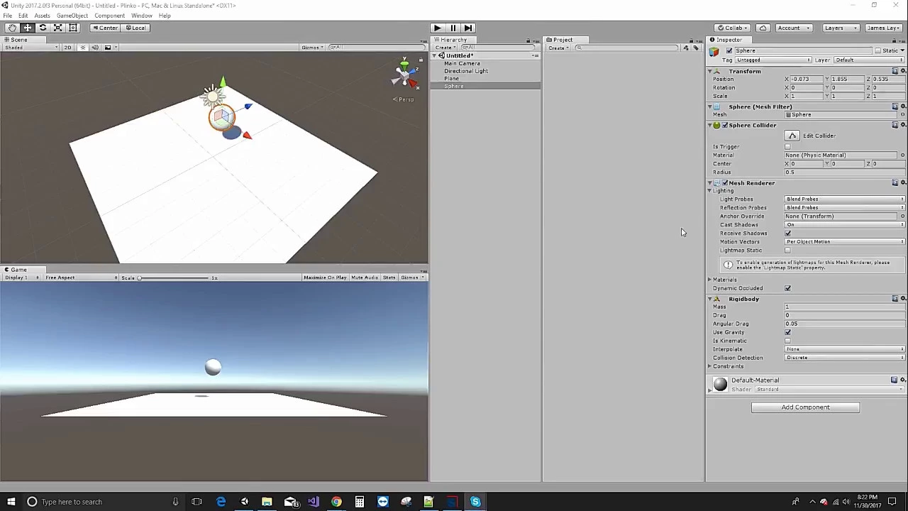Open Visual Studio from the taskbar
Screen dimensions: 908x511
tap(314, 502)
